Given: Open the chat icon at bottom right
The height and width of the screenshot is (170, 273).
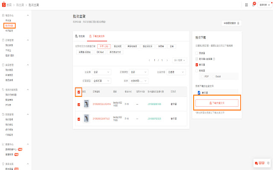Looking at the screenshot, I should [x=256, y=163].
